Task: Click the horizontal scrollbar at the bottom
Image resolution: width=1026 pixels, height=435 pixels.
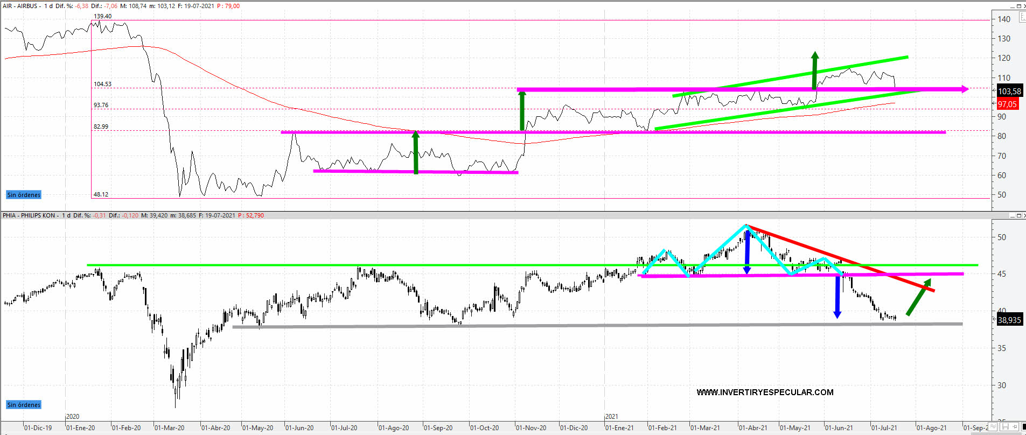Action: click(x=512, y=433)
